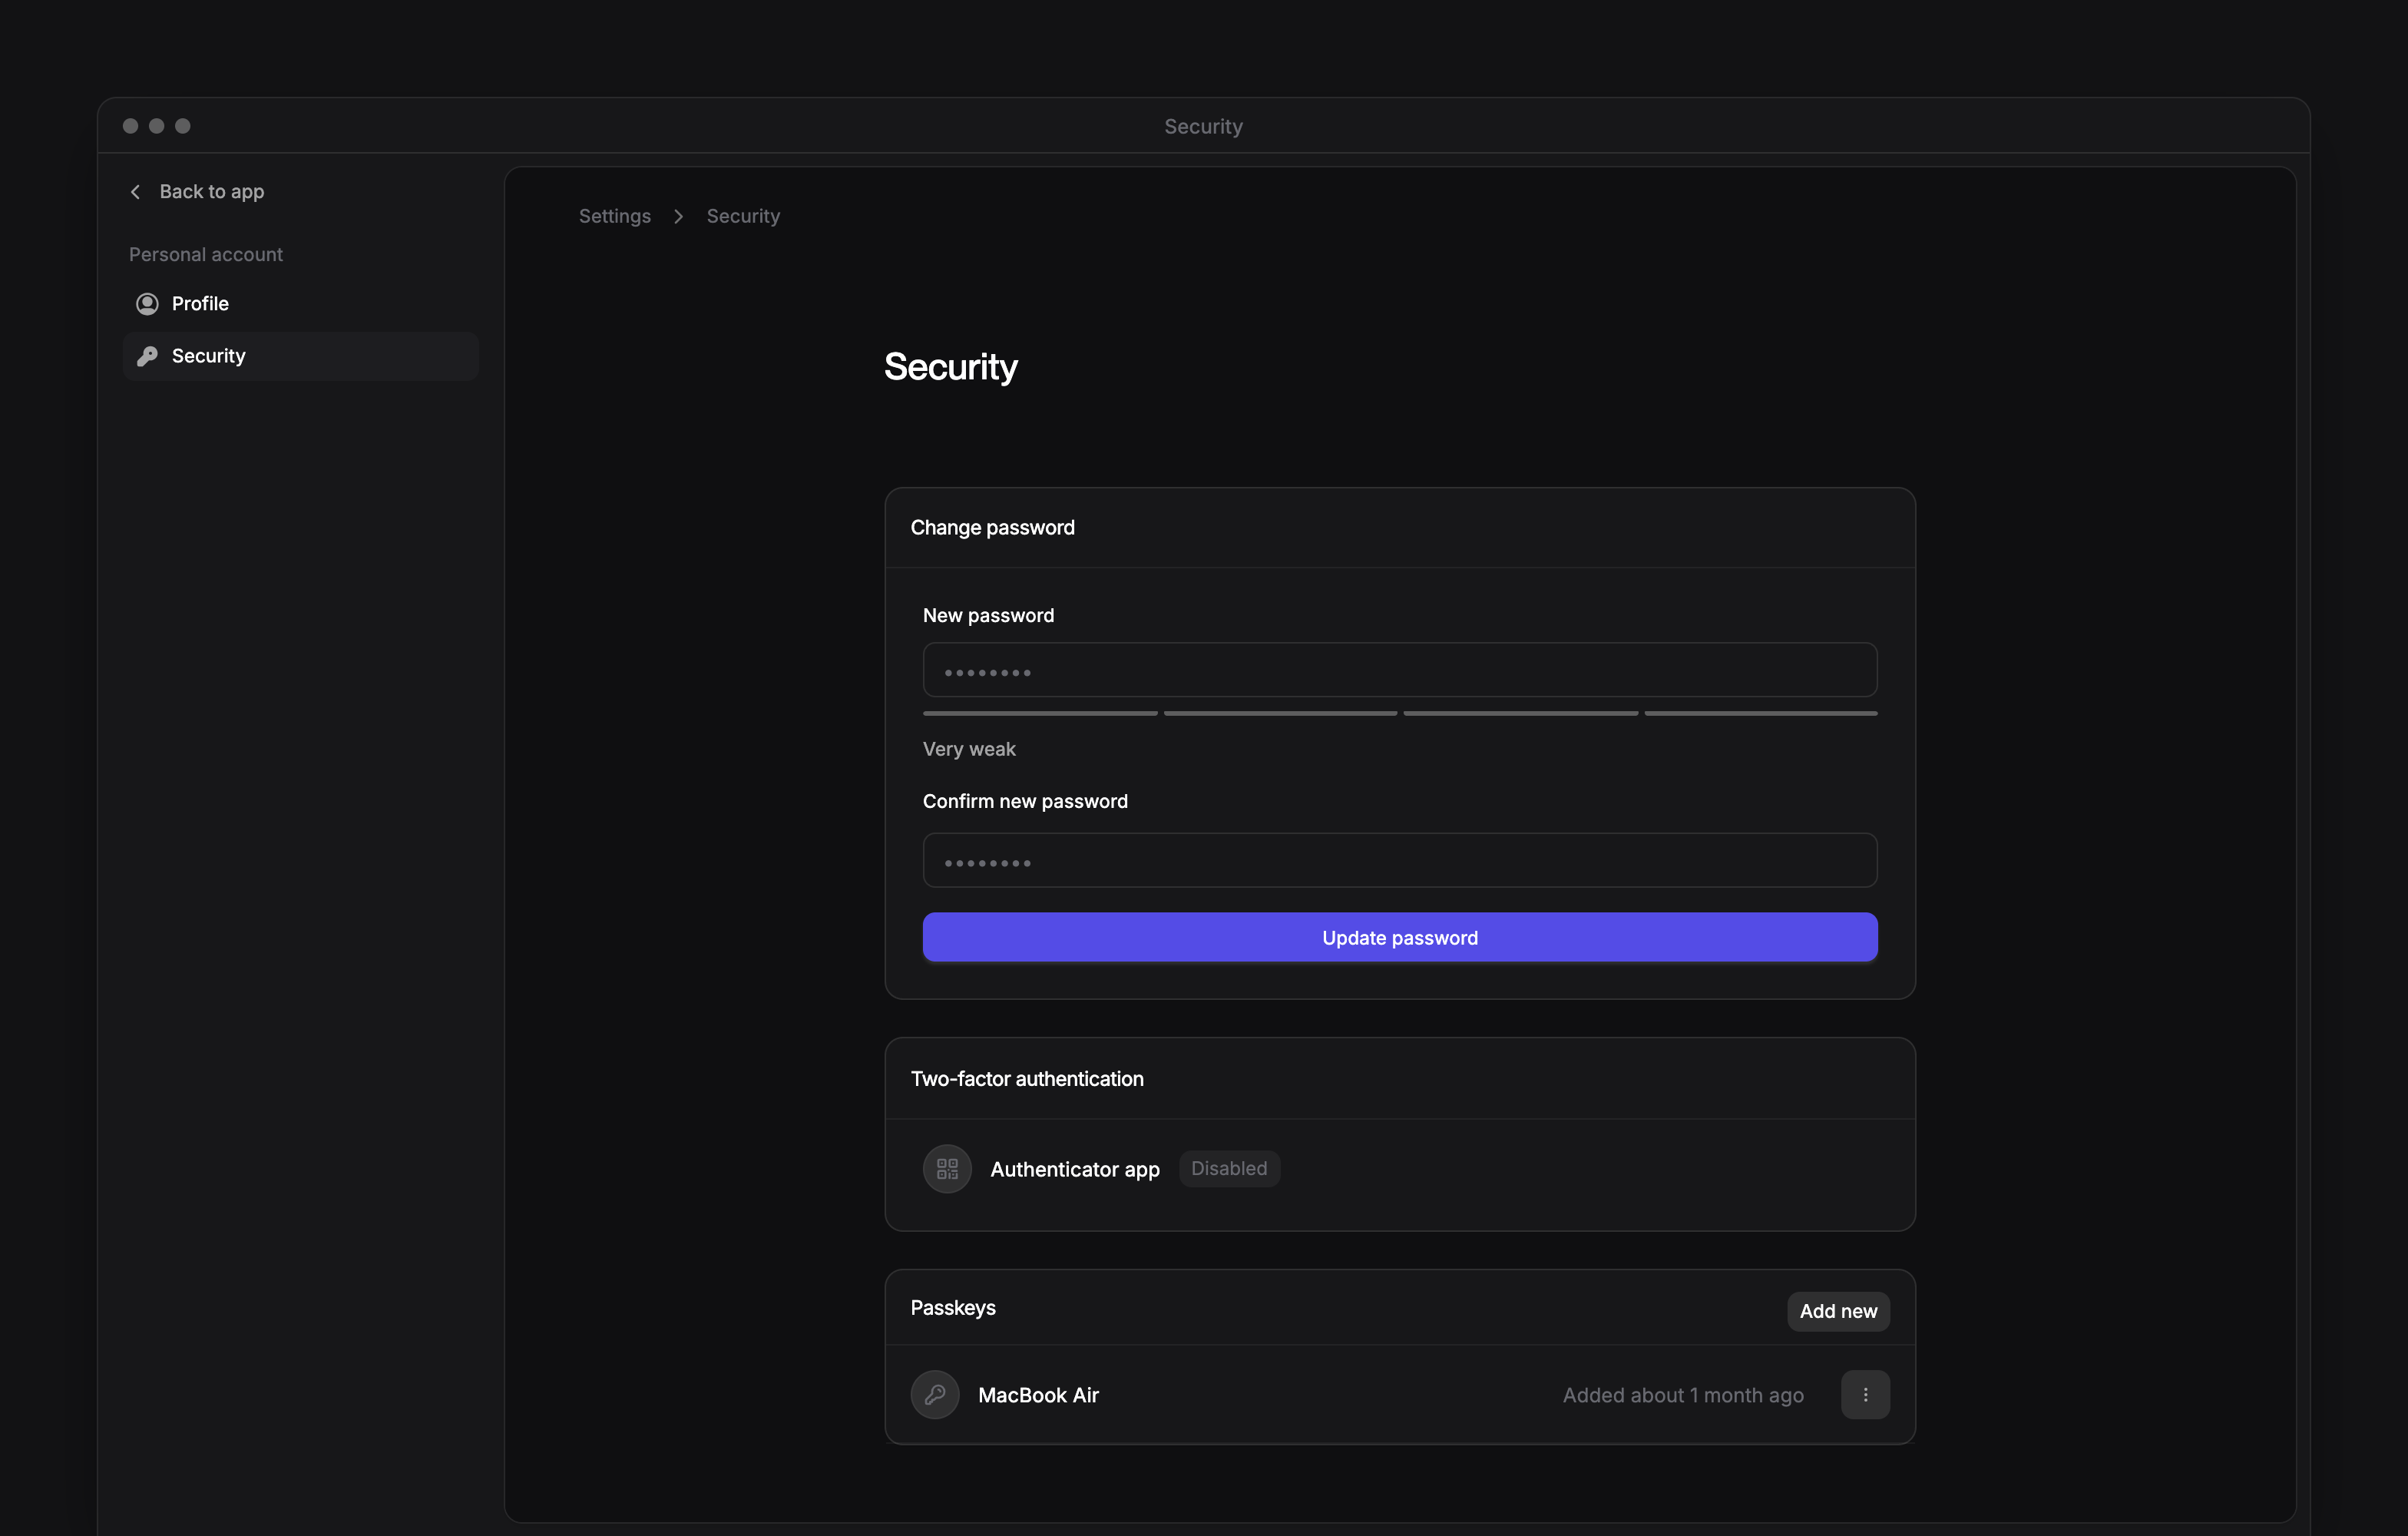2408x1536 pixels.
Task: Click the last password strength bar segment
Action: click(x=1761, y=713)
